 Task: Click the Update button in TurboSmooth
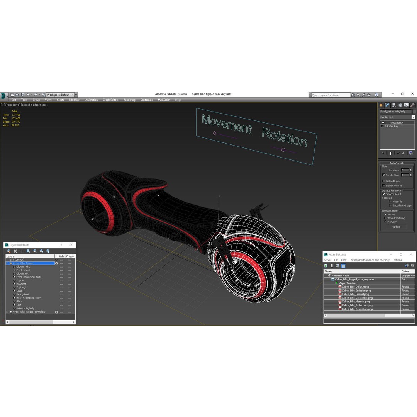(396, 227)
